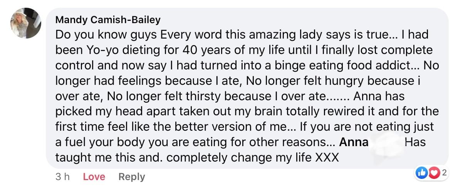Click the opening words "Do you know guys"
Viewport: 463px width, 187px height.
pyautogui.click(x=106, y=35)
